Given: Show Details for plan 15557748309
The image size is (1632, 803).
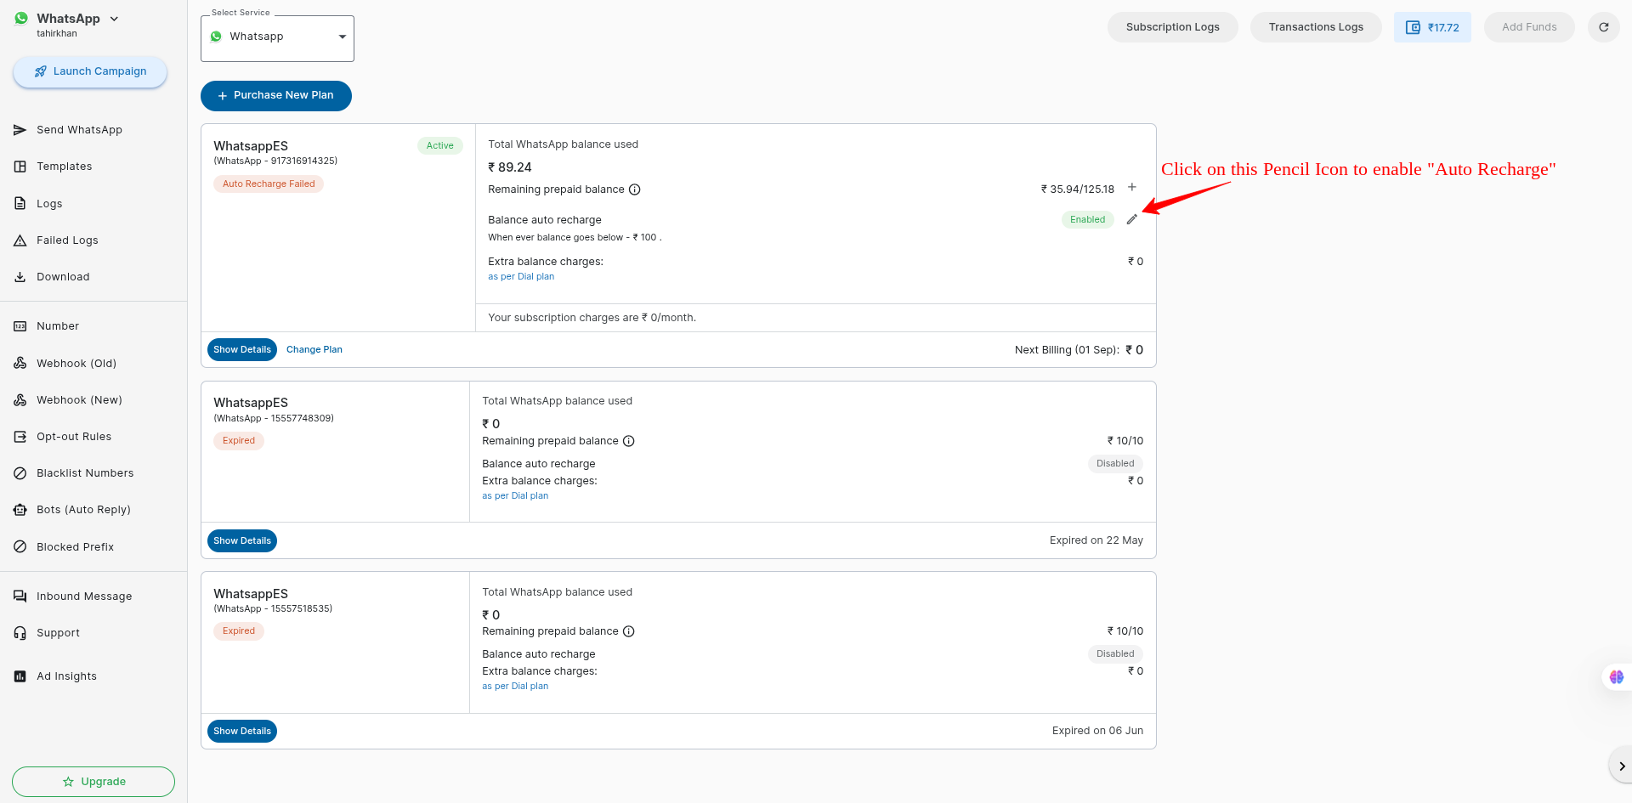Looking at the screenshot, I should tap(242, 540).
